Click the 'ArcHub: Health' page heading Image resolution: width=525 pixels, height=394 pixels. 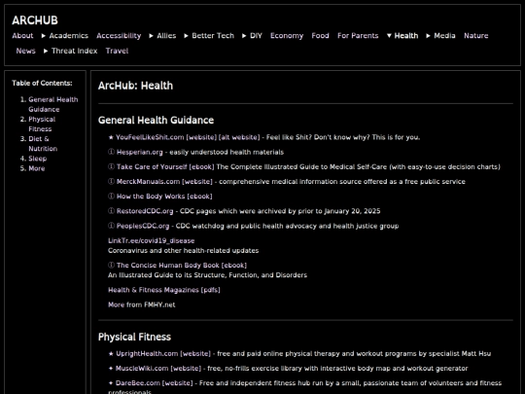click(135, 86)
